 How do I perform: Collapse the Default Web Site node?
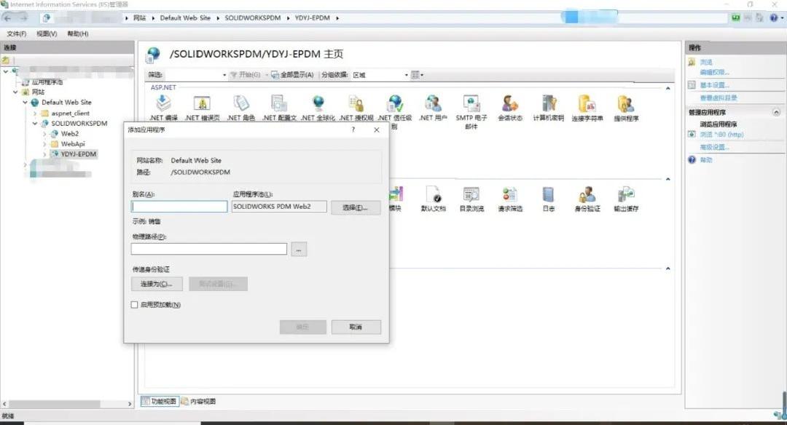[x=26, y=102]
